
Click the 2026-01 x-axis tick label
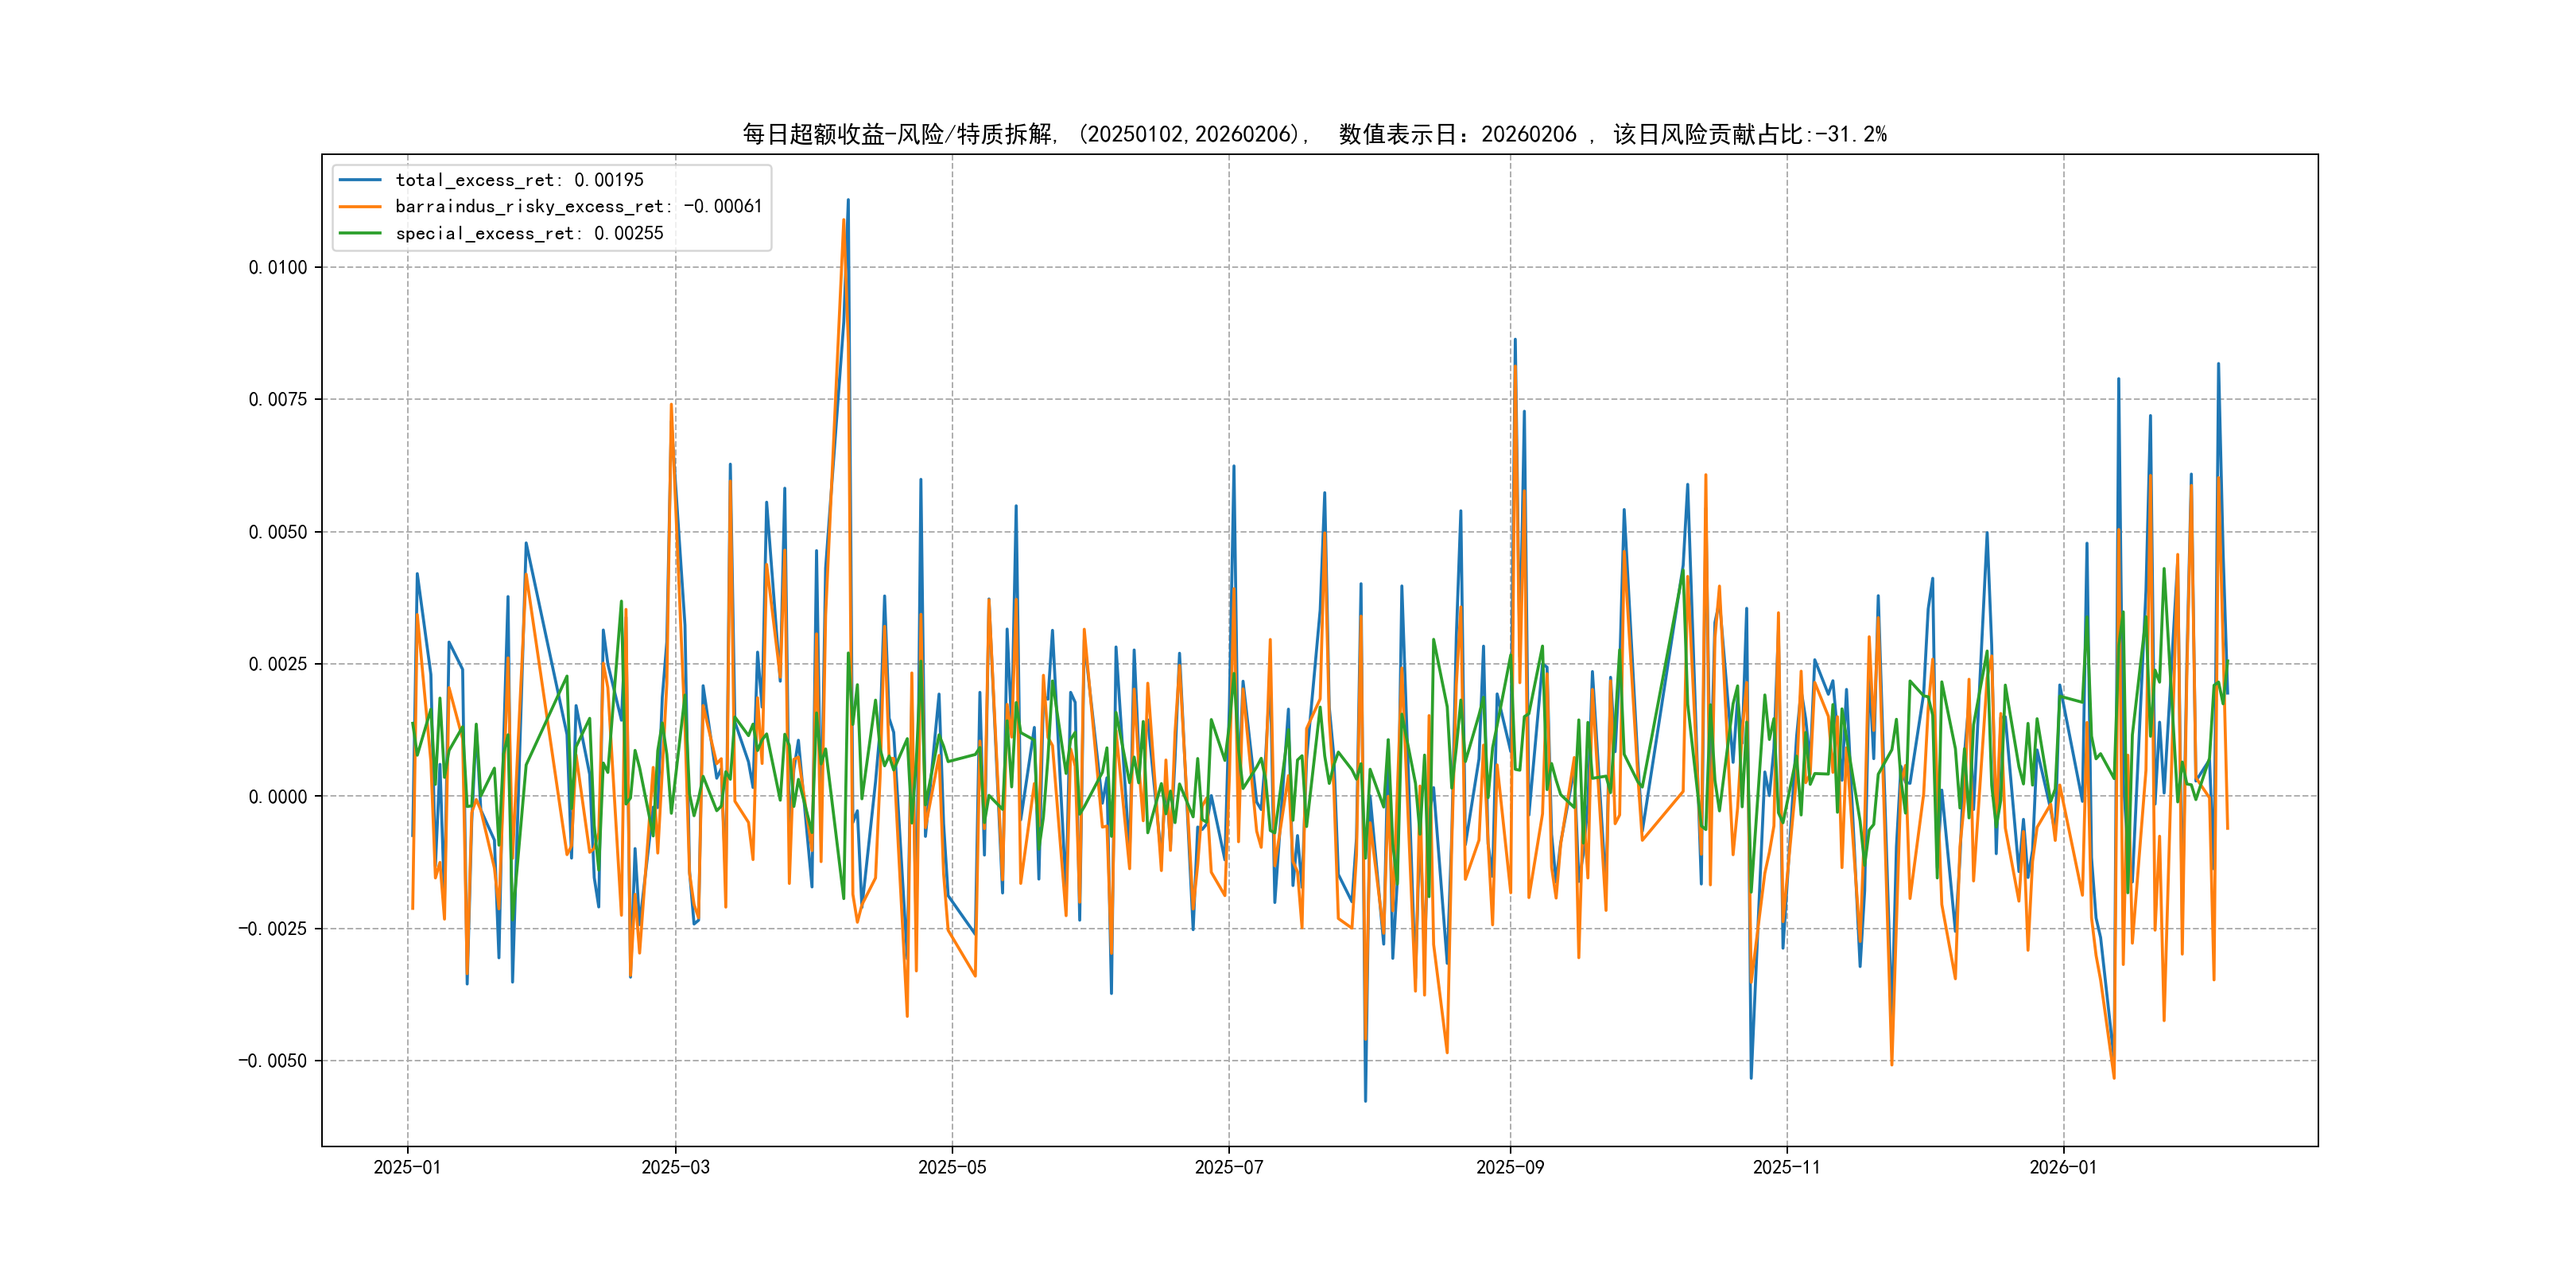point(2063,1167)
